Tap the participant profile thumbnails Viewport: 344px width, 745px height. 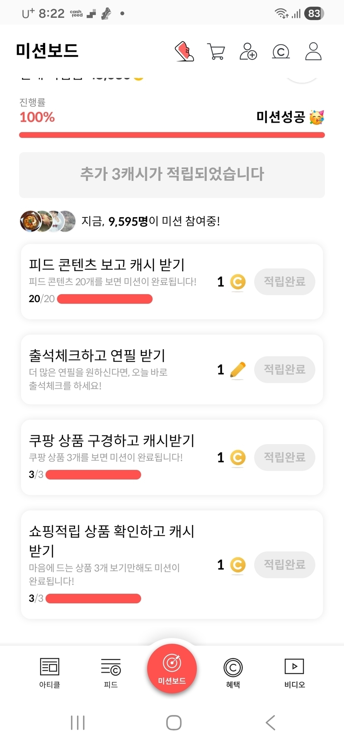point(48,221)
